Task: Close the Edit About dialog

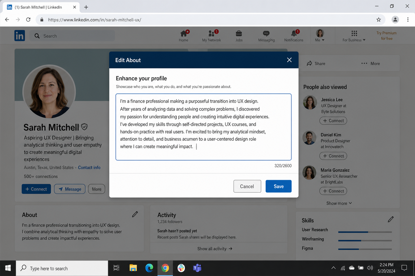Action: (289, 60)
